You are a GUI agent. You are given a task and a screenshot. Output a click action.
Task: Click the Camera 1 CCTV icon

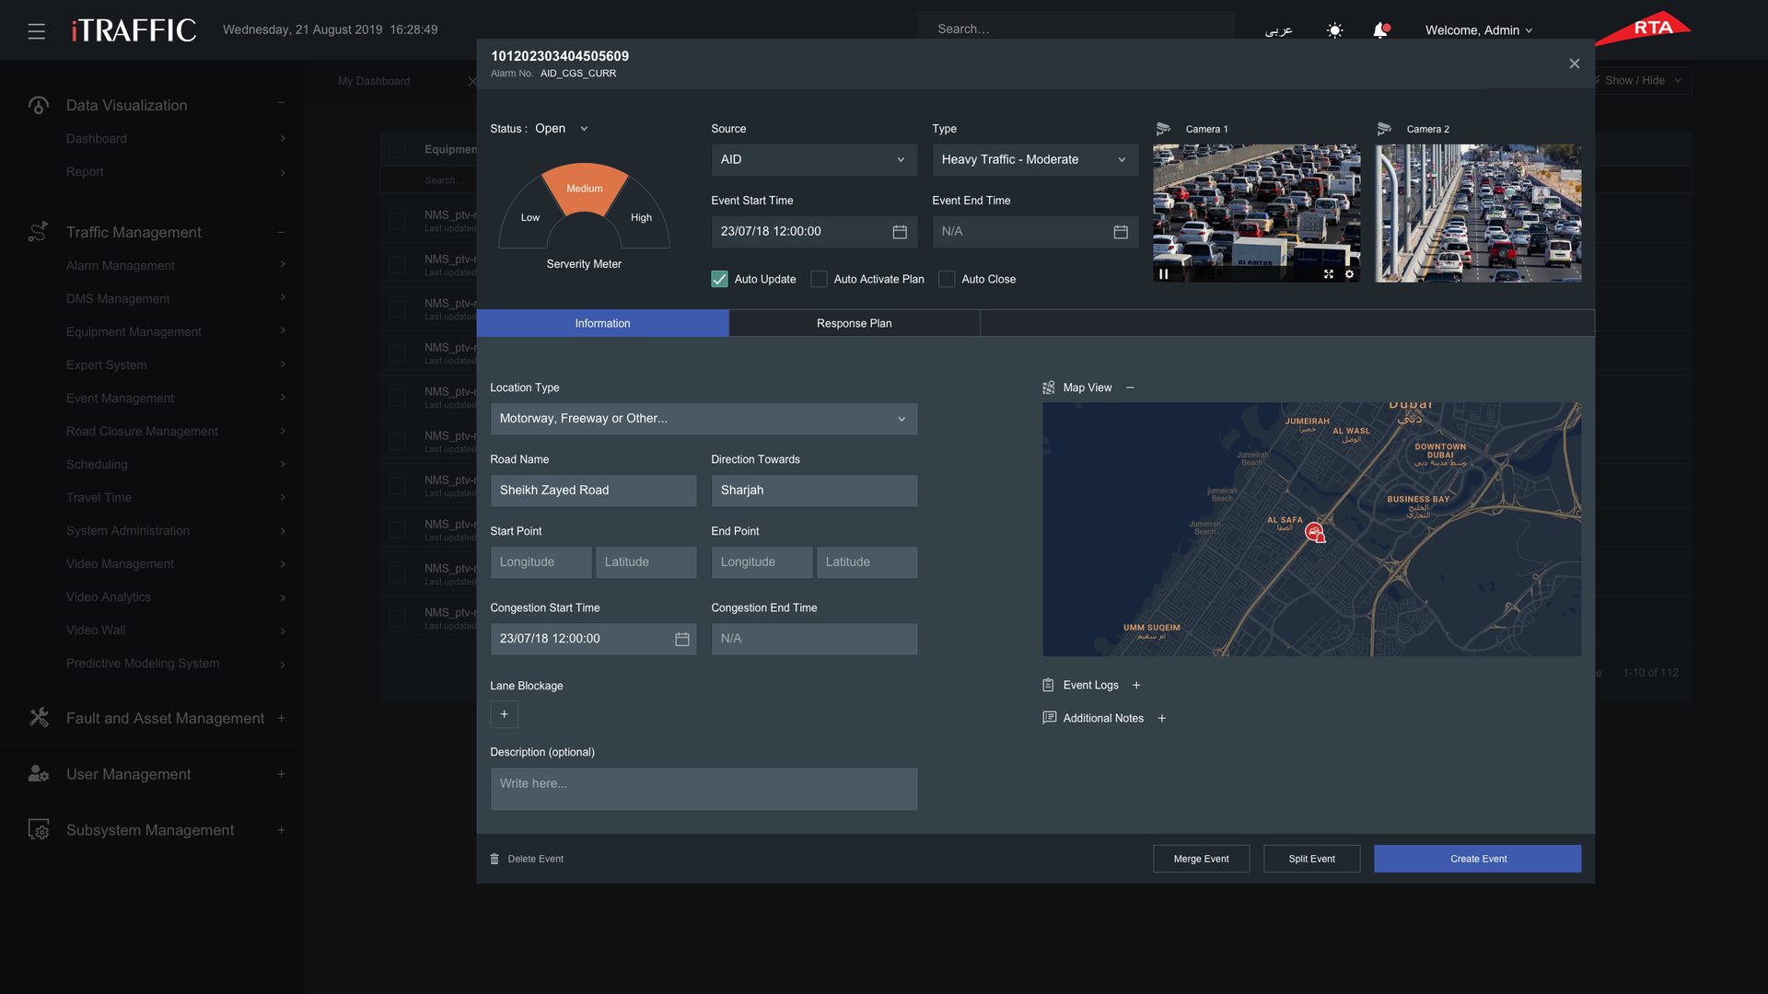coord(1163,129)
